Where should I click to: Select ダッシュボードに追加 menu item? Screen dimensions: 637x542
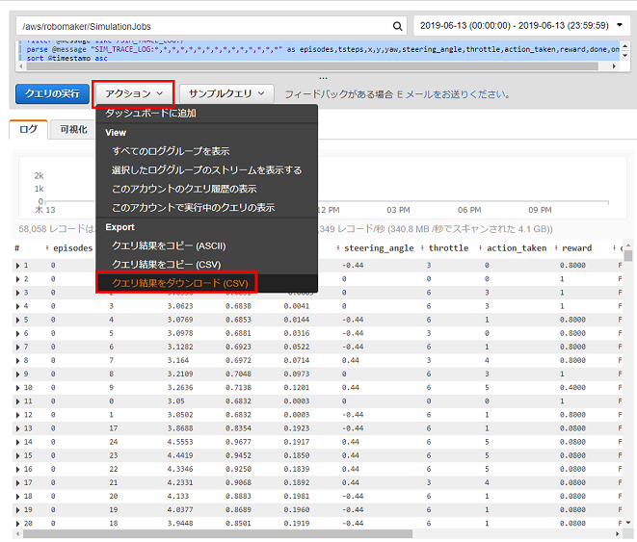coord(150,114)
